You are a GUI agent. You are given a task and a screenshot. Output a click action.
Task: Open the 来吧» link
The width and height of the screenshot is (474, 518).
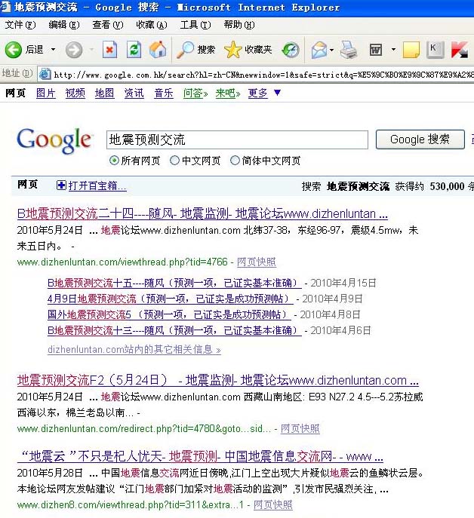[x=228, y=93]
